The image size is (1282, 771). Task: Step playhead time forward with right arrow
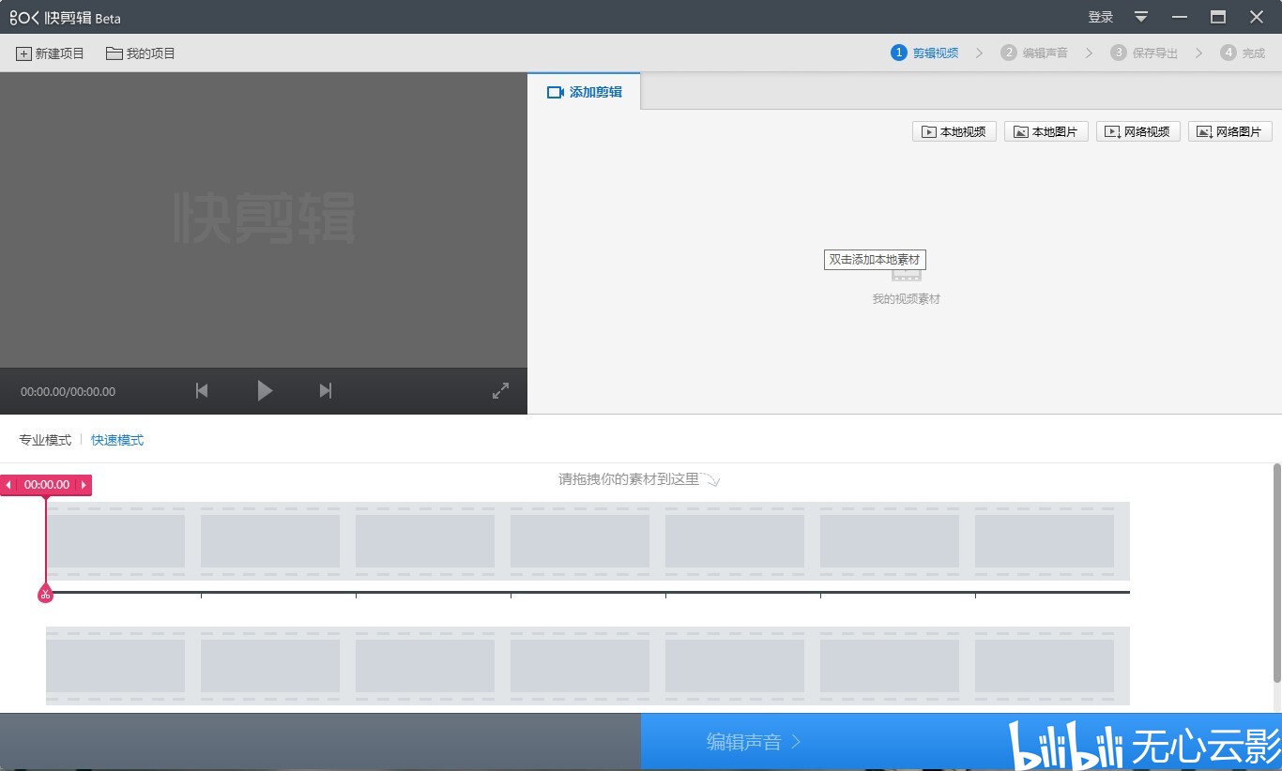tap(84, 485)
